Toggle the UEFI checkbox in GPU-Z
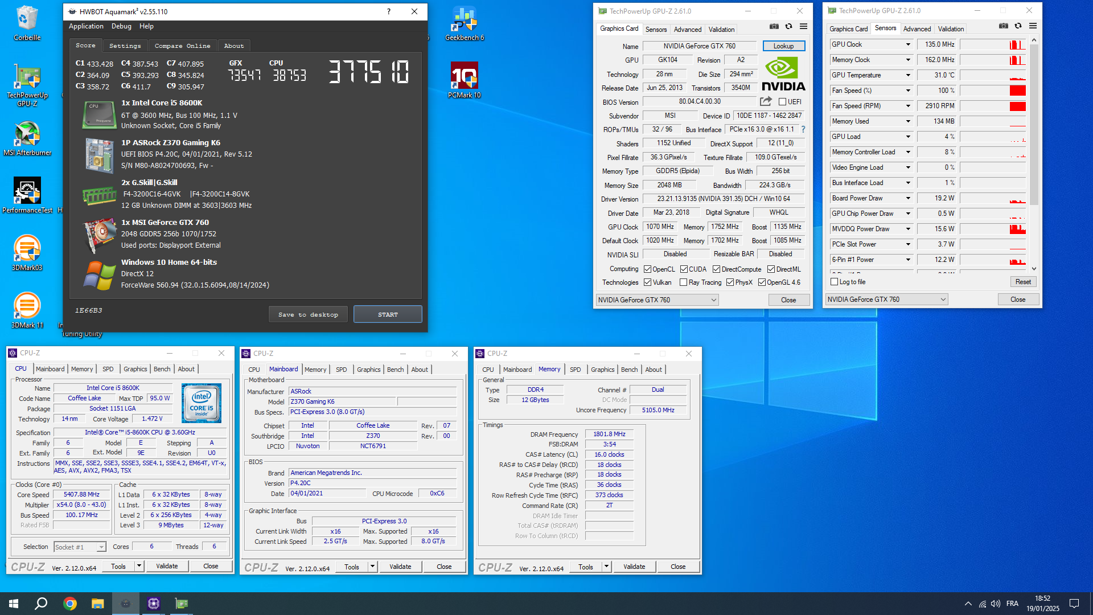The height and width of the screenshot is (615, 1093). click(x=783, y=102)
